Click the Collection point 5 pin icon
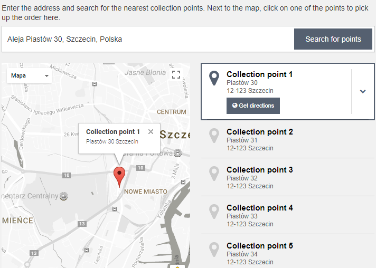The image size is (376, 268). pyautogui.click(x=214, y=250)
